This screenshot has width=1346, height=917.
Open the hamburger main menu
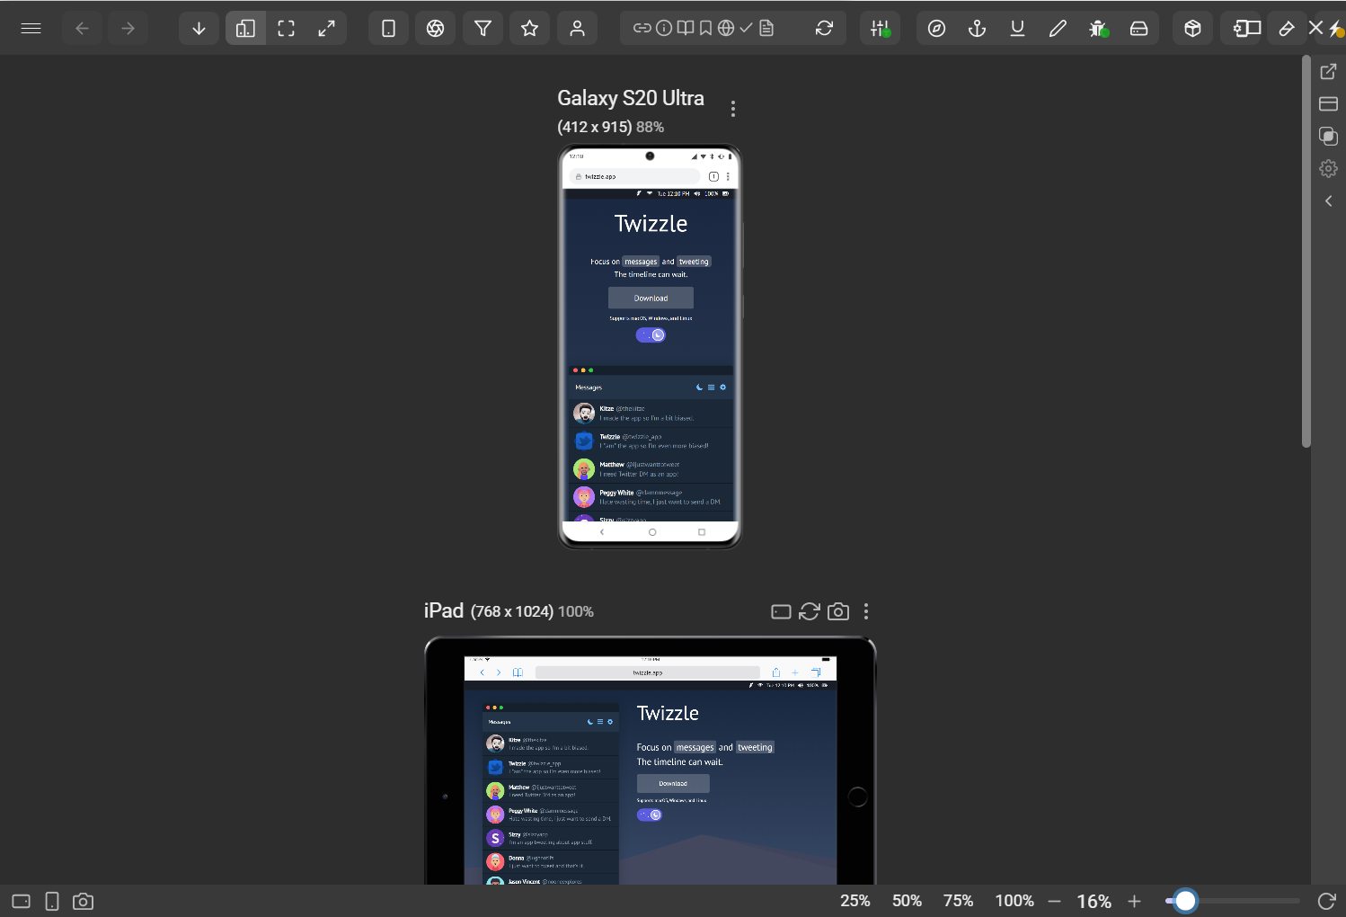coord(31,28)
